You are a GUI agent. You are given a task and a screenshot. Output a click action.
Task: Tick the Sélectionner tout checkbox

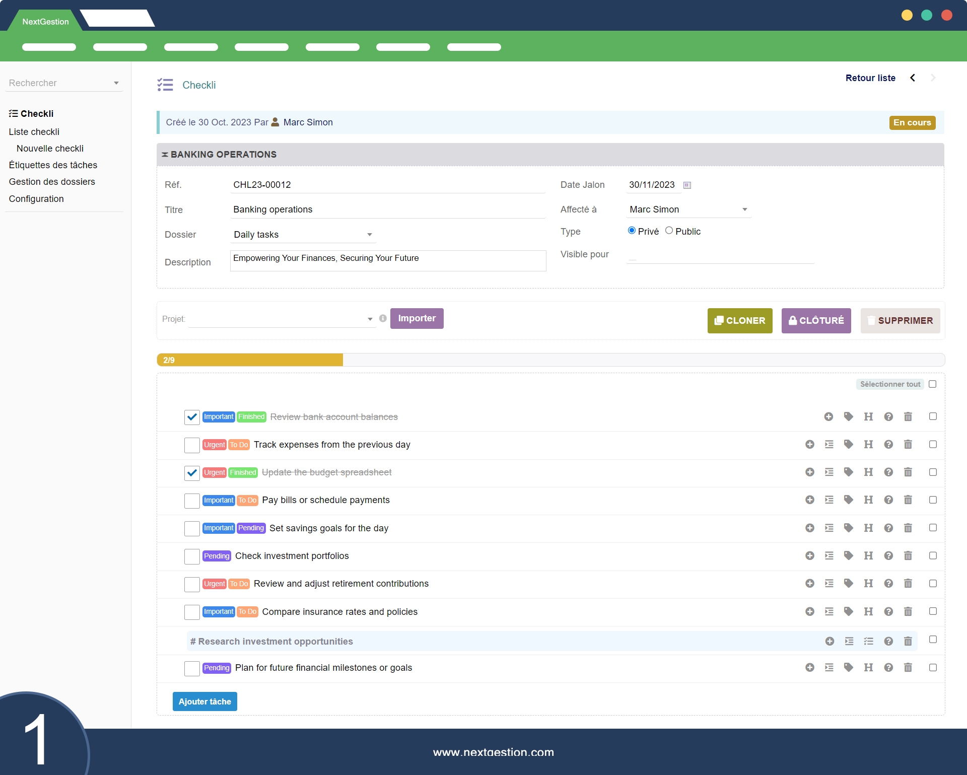pos(932,384)
